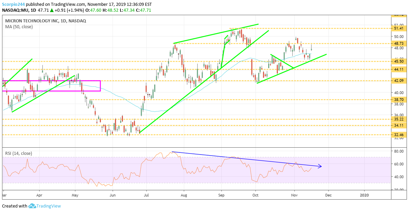This screenshot has height=212, width=409.
Task: Click the H:48.52 high value
Action: click(110, 10)
